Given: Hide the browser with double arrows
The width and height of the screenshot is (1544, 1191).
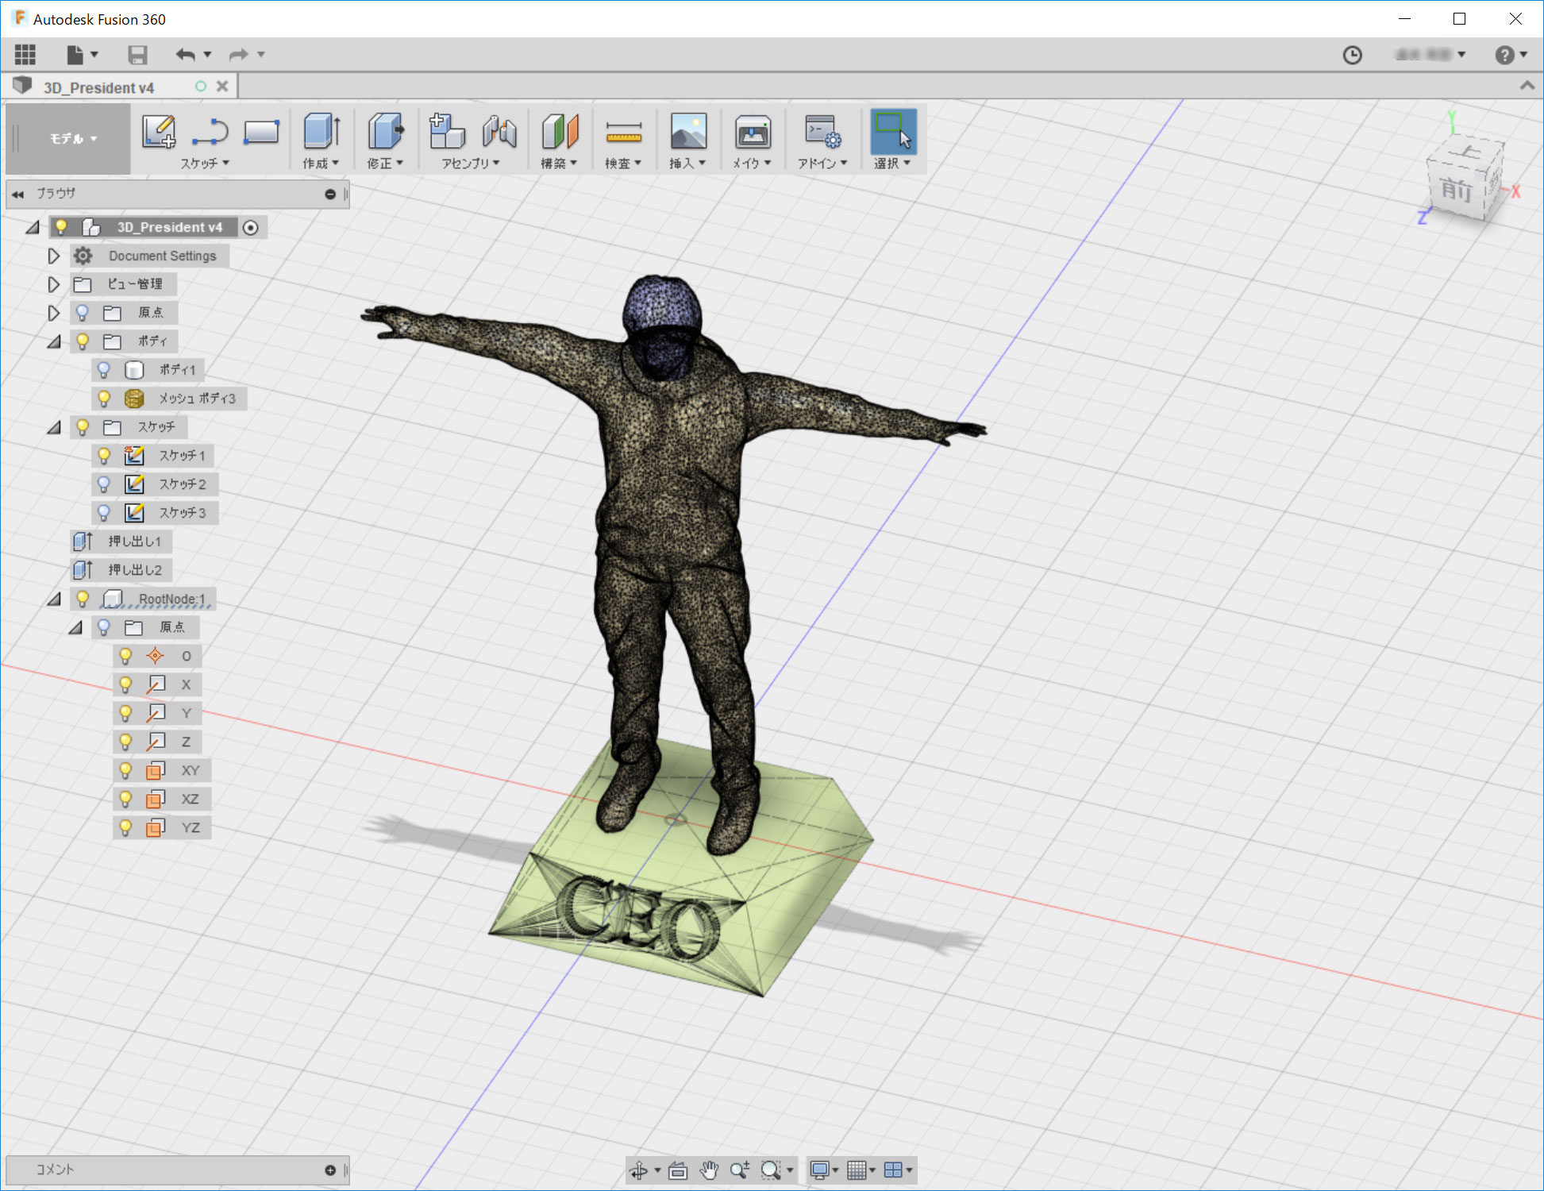Looking at the screenshot, I should (x=17, y=195).
